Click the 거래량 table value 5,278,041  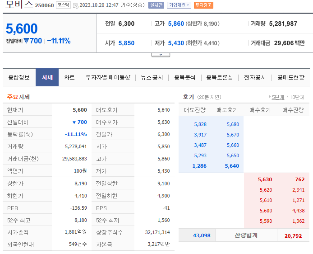(x=76, y=146)
